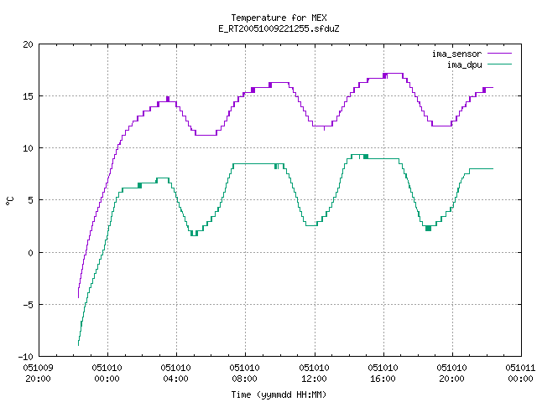Screen dimensions: 537x402
Task: Click the y-axis value 0
Action: click(30, 253)
